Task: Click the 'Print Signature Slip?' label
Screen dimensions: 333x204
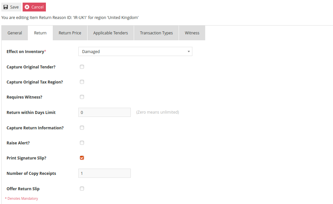Action: (26, 158)
